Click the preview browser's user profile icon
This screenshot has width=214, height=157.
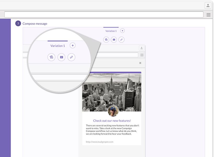[x=142, y=48]
